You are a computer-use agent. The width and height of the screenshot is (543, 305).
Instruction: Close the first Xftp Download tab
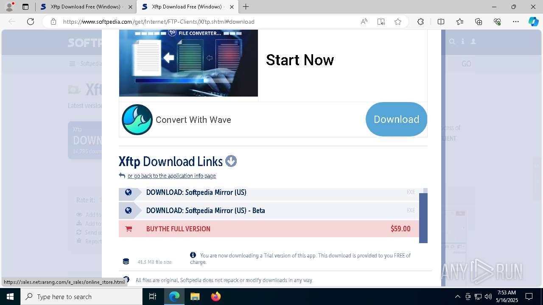pos(130,7)
